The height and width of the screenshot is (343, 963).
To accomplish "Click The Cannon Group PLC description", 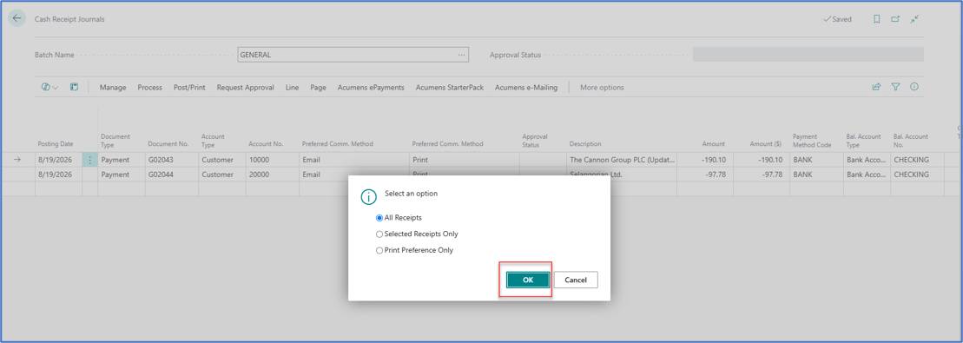I will [622, 160].
